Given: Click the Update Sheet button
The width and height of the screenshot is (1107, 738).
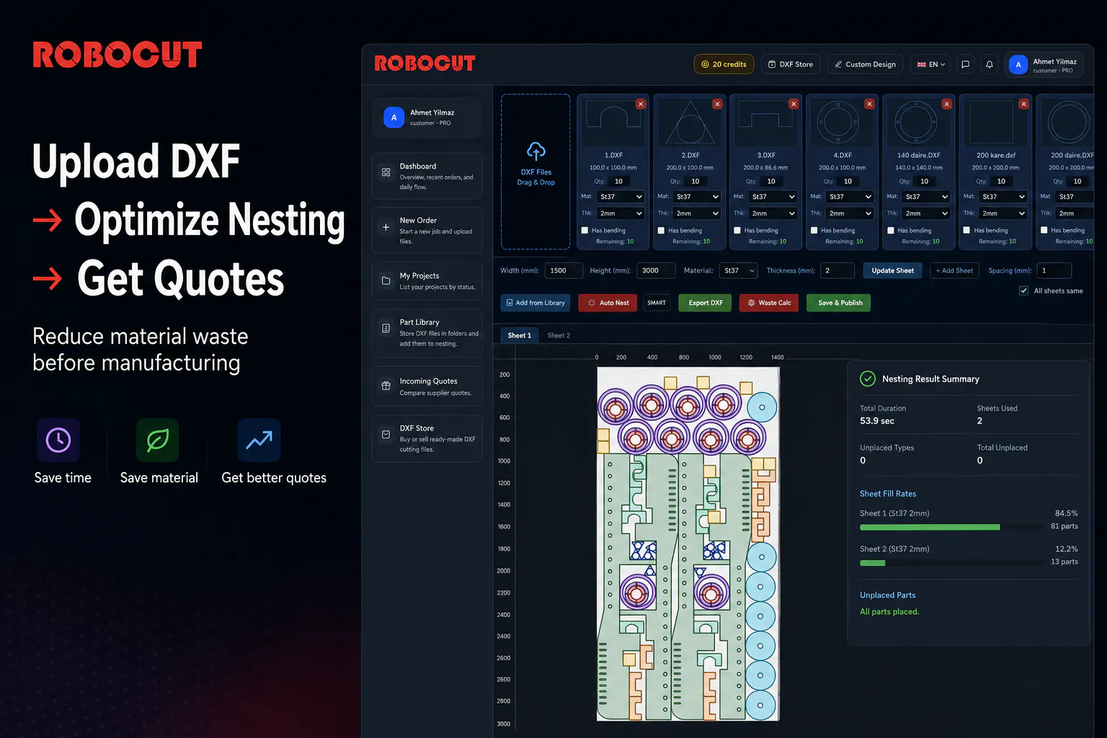Looking at the screenshot, I should click(892, 270).
